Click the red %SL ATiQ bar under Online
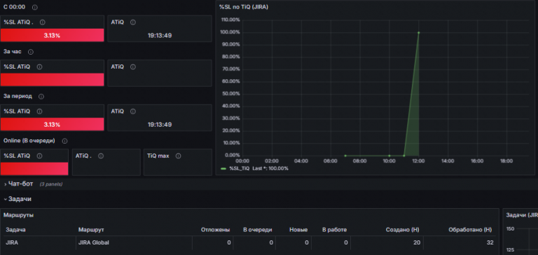The height and width of the screenshot is (255, 538). point(34,169)
